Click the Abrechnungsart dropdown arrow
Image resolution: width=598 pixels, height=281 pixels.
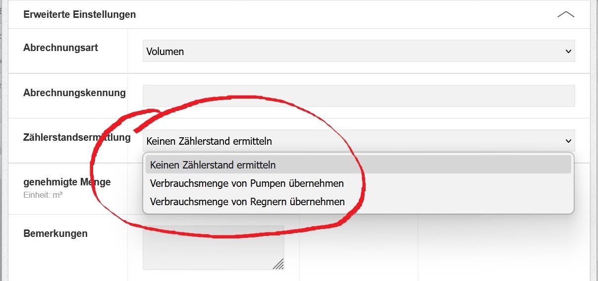[568, 51]
